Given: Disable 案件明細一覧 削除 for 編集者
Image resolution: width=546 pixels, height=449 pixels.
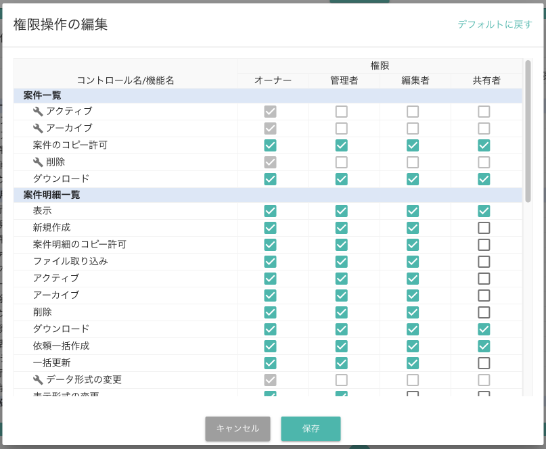Looking at the screenshot, I should [413, 312].
